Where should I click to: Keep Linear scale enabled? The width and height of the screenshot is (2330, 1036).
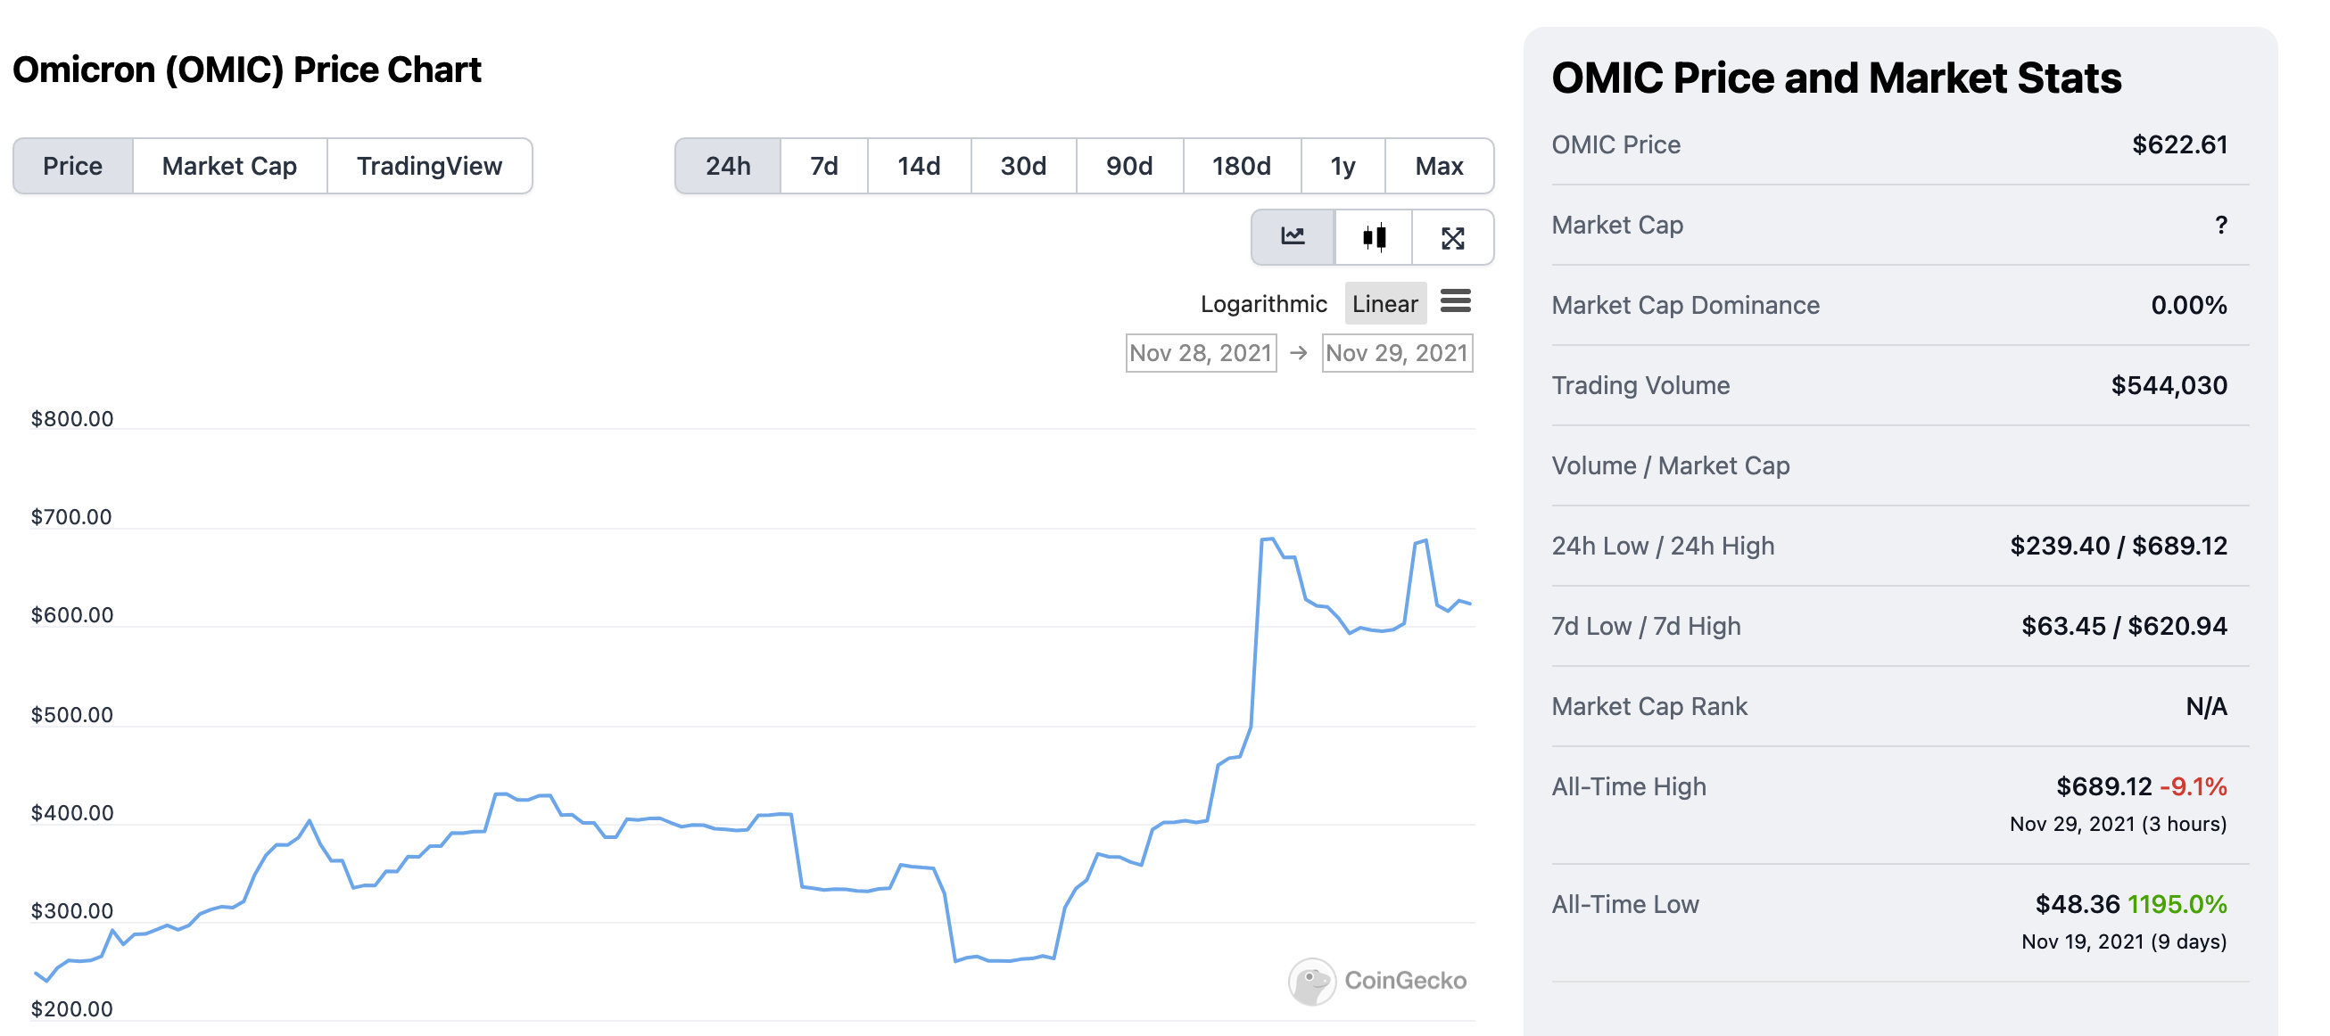point(1384,304)
